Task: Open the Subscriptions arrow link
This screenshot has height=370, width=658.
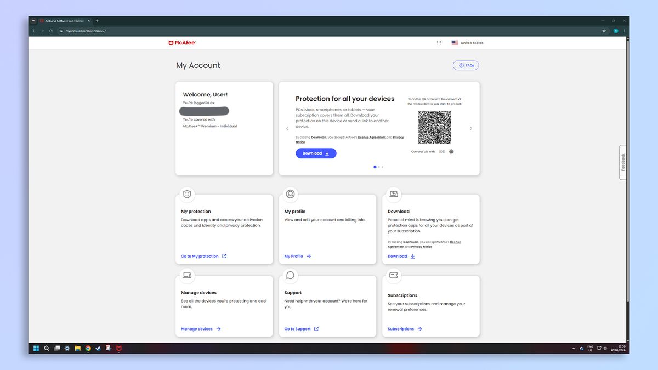Action: [405, 329]
